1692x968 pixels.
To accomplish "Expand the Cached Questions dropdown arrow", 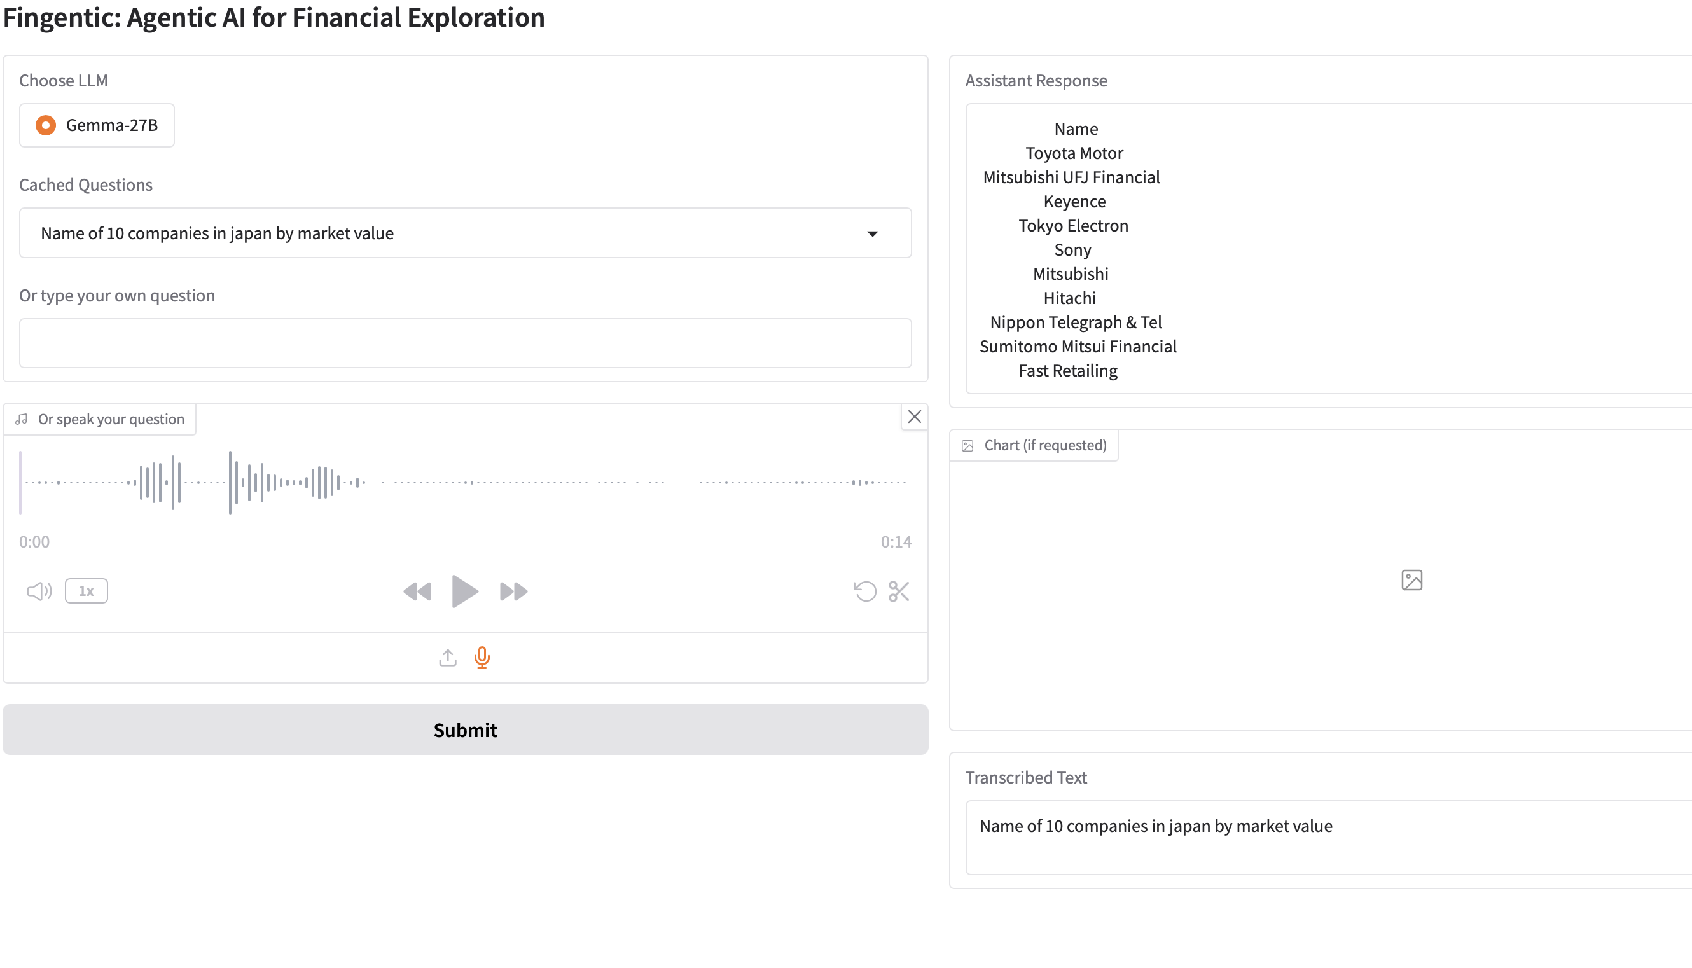I will click(872, 233).
